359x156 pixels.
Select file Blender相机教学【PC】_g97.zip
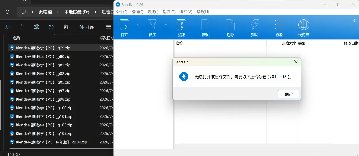click(x=43, y=91)
